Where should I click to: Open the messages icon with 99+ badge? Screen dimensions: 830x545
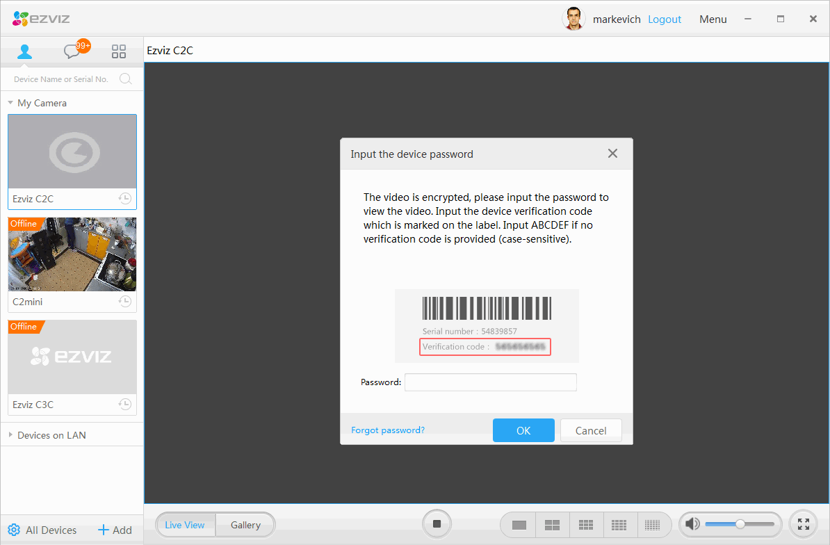tap(76, 49)
